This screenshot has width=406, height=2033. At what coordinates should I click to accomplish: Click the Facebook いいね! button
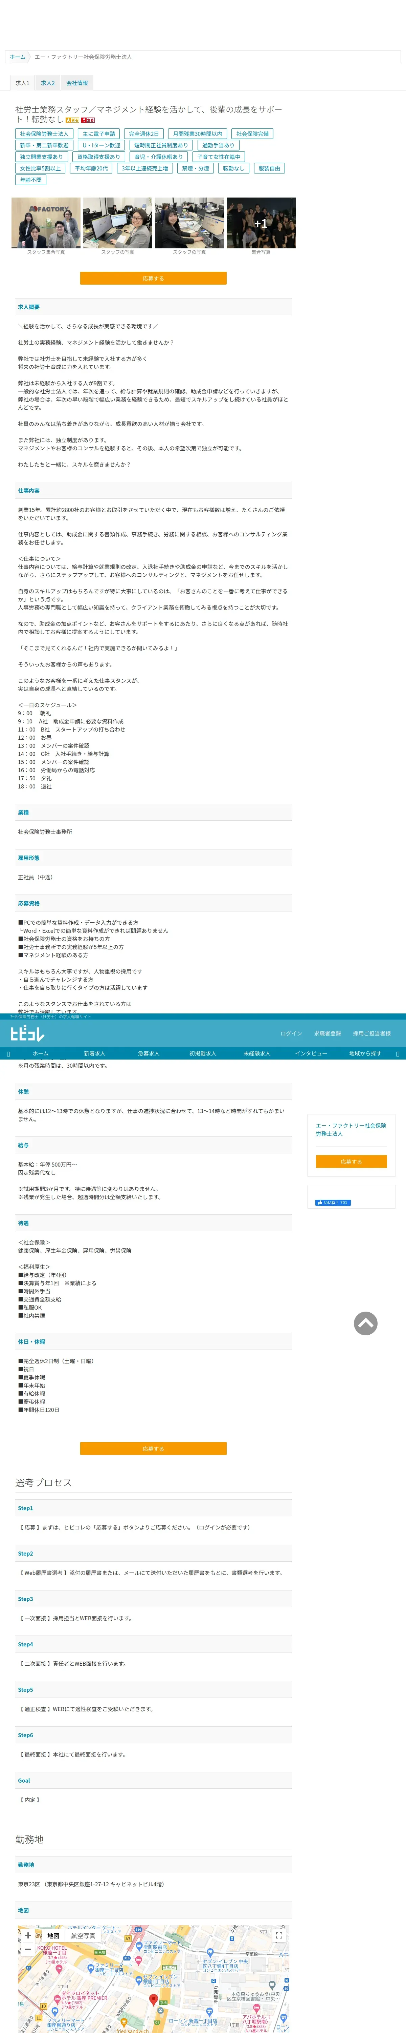pos(333,1203)
